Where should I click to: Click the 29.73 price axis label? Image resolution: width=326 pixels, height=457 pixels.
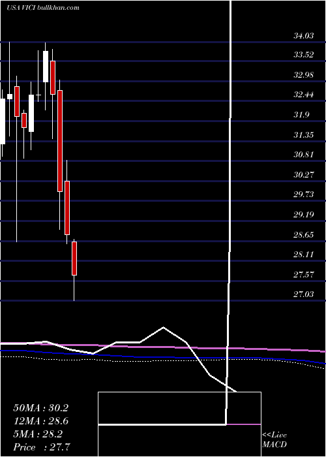(x=304, y=195)
